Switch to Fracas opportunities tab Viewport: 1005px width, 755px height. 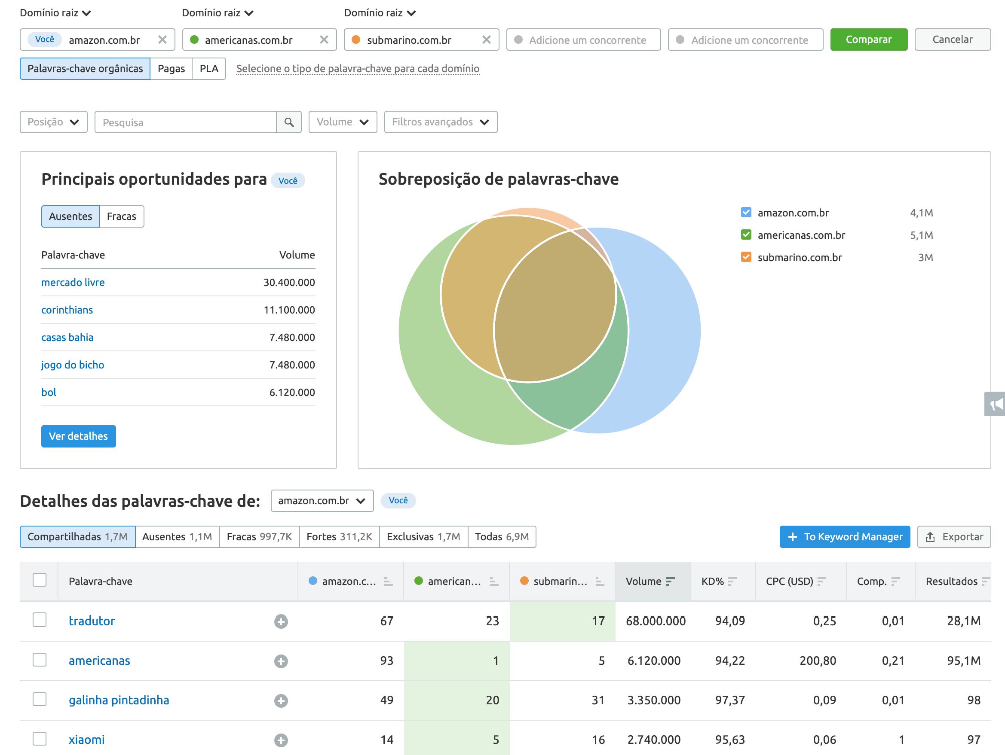coord(121,216)
